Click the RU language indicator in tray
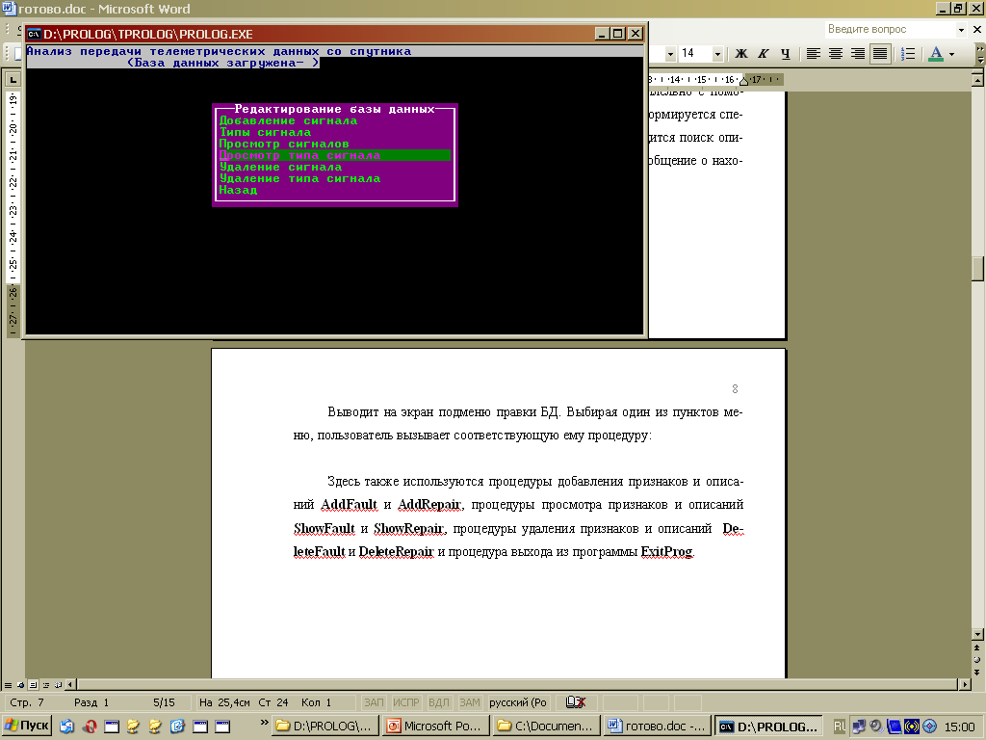Viewport: 986px width, 740px height. (840, 727)
